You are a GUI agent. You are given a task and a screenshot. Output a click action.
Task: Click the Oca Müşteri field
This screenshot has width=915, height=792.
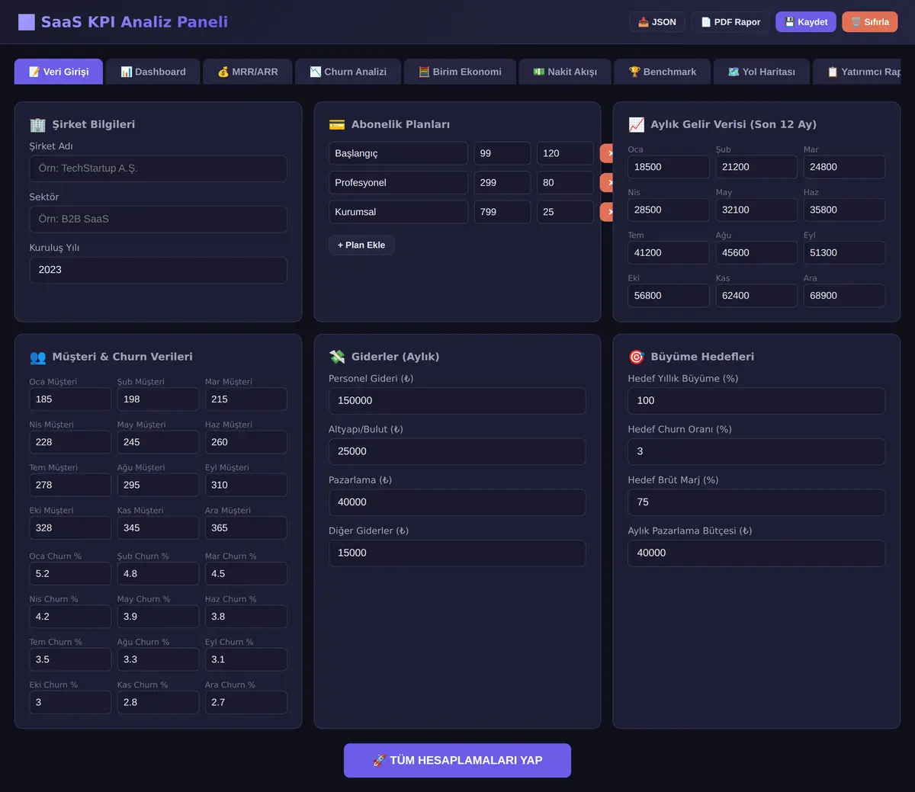[x=70, y=399]
